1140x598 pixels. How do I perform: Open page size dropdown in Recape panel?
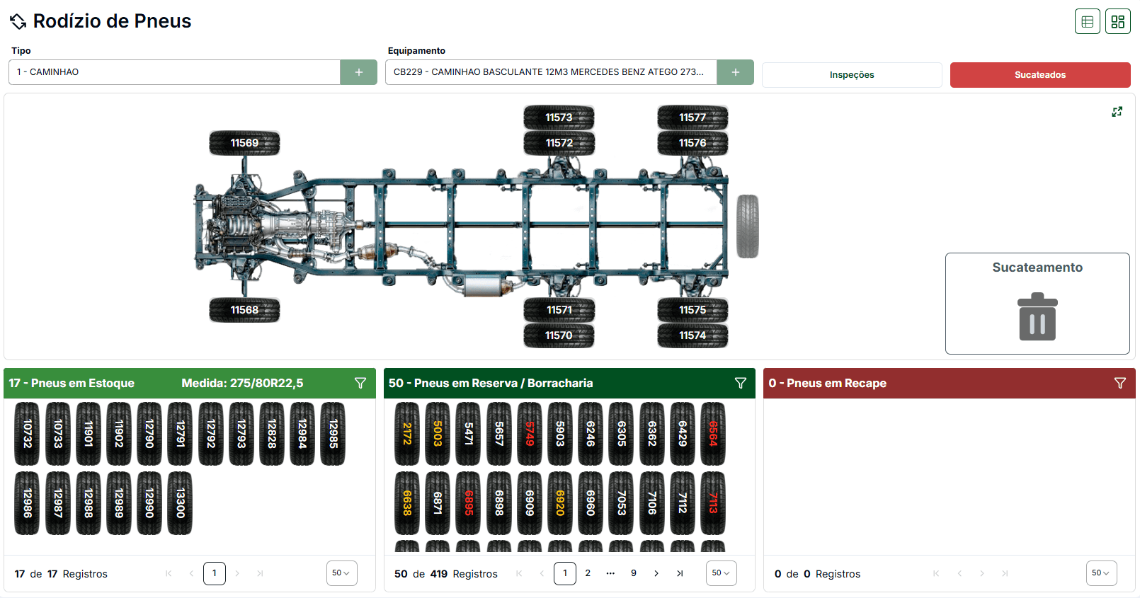click(x=1102, y=573)
